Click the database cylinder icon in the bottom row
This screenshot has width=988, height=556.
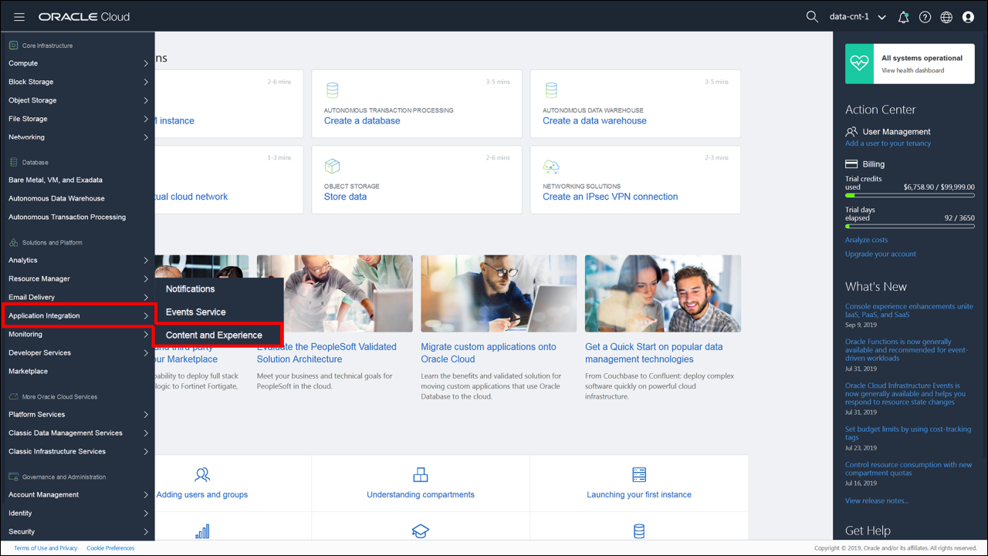point(639,531)
